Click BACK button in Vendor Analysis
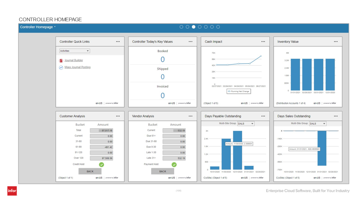The height and width of the screenshot is (201, 357). click(163, 171)
